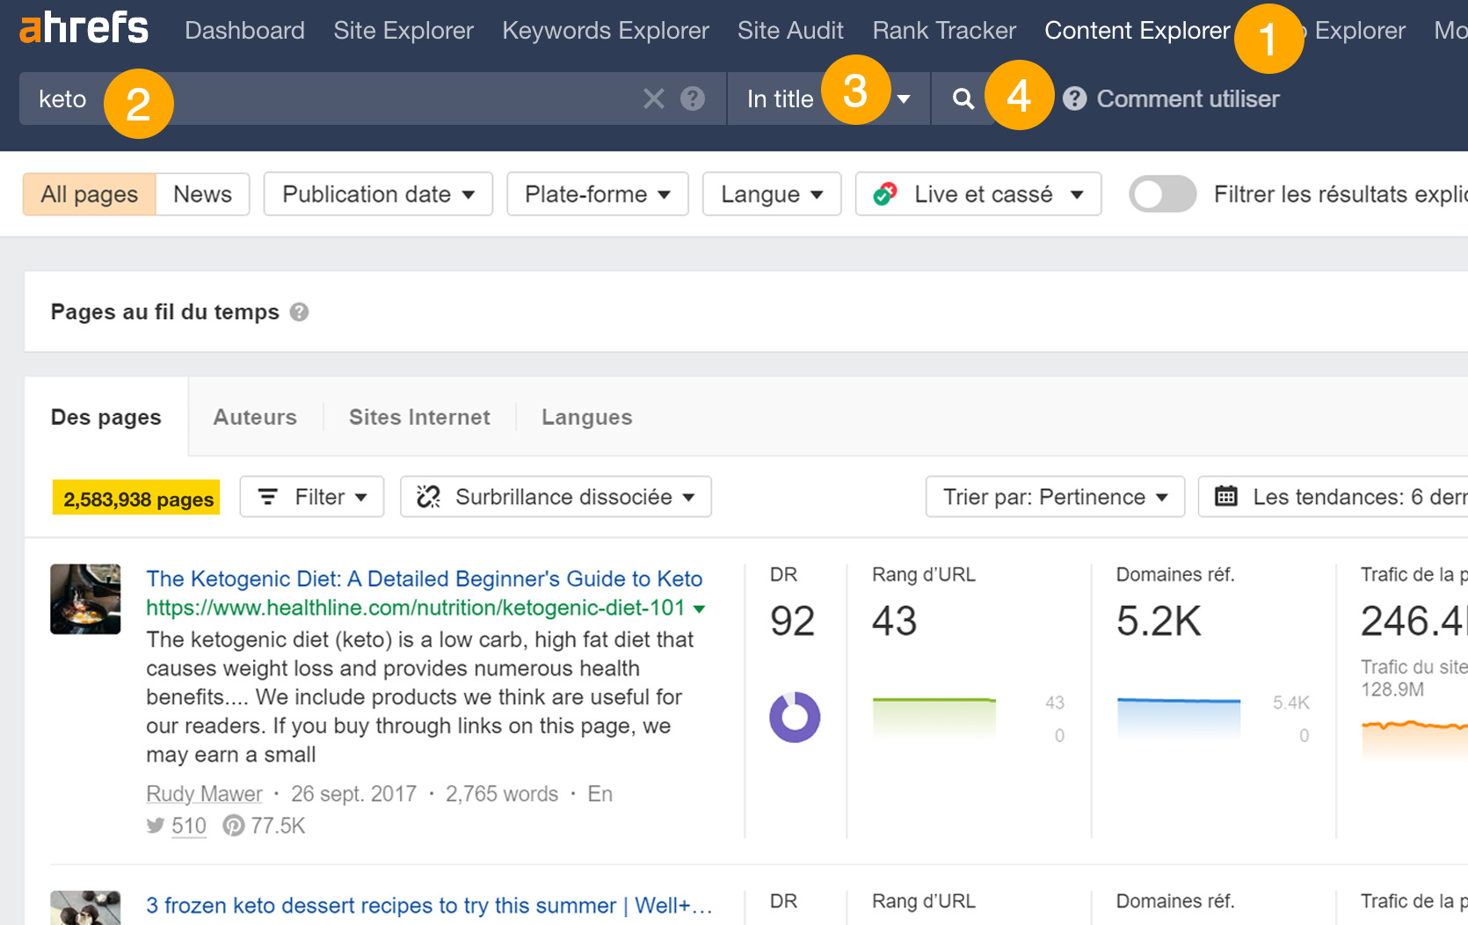Click inside the keto search input field
Viewport: 1468px width, 925px height.
(352, 98)
